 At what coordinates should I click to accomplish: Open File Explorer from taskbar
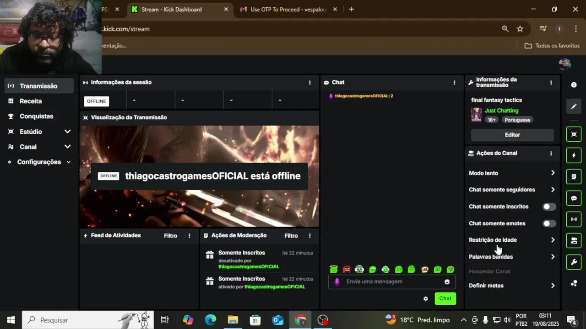pyautogui.click(x=233, y=320)
